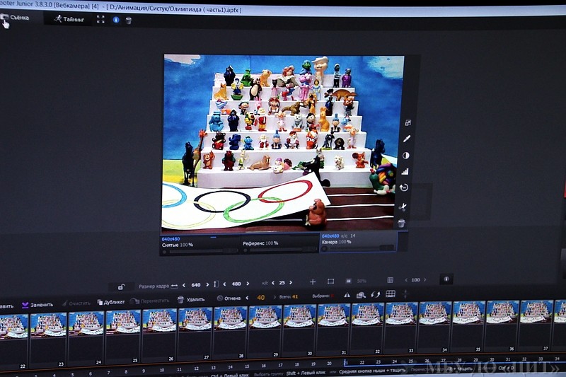Click the trash bin in the side panel
566x377 pixels.
[x=401, y=223]
